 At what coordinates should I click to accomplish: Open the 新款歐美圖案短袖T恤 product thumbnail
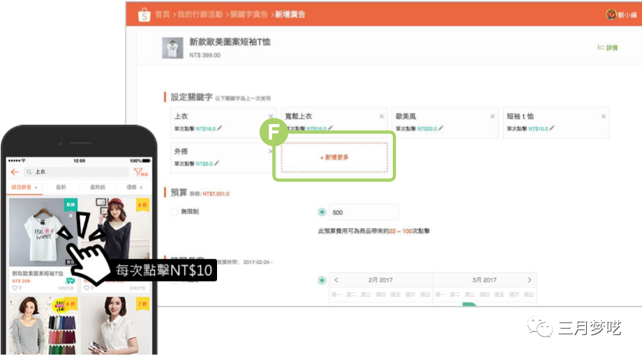[172, 48]
